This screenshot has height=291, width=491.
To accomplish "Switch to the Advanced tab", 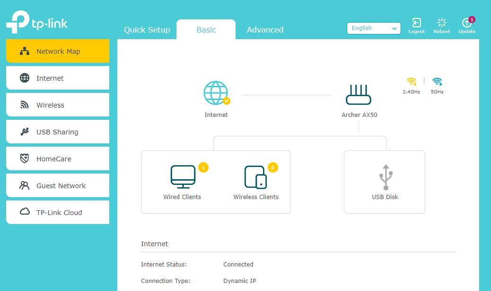I will click(264, 29).
